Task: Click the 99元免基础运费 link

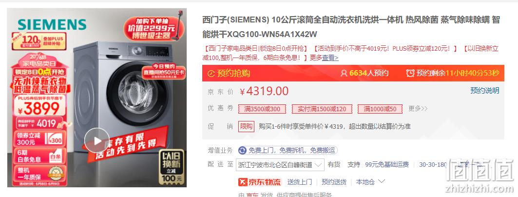Action: coord(387,165)
